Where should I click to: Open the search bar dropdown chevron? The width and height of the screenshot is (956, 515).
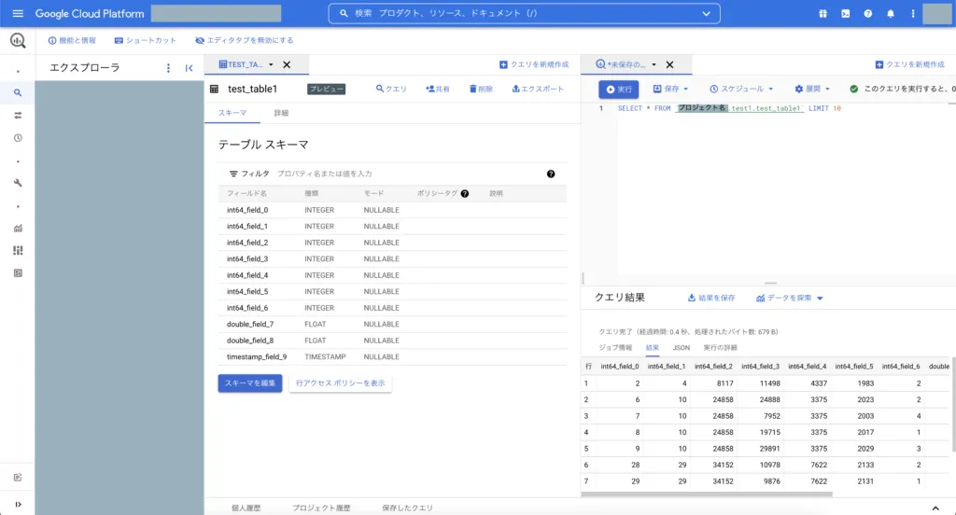(706, 13)
